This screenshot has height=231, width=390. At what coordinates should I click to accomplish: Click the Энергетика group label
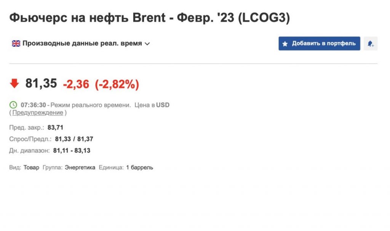(x=80, y=168)
